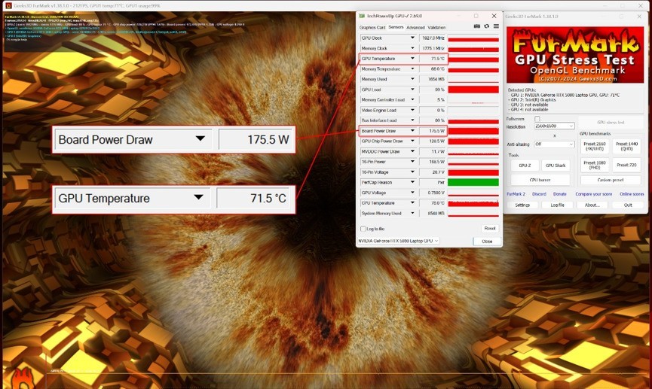
Task: Run the Preset:1080 (FHD) benchmark
Action: click(x=595, y=165)
